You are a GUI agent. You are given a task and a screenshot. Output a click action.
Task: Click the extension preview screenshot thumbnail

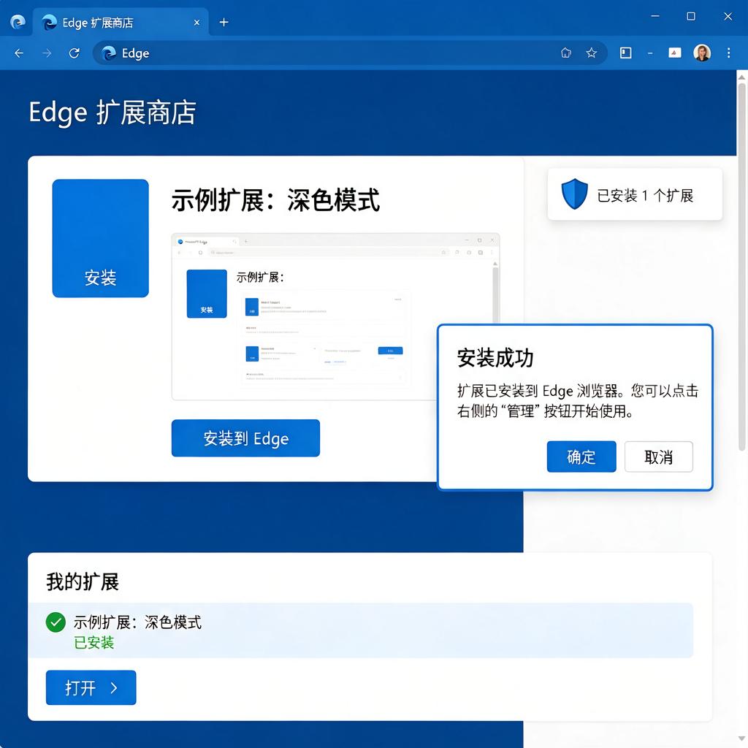click(335, 316)
